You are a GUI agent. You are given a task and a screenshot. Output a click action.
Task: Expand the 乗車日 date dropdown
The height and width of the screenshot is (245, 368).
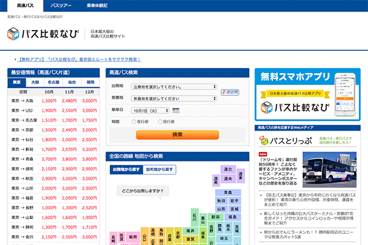(150, 111)
